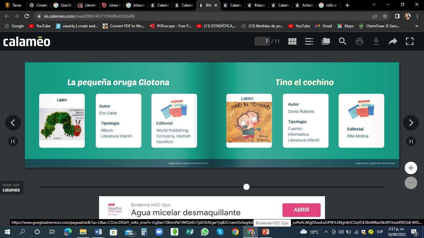This screenshot has width=424, height=238.
Task: Click the Made with Calaméo badge
Action: (11, 187)
